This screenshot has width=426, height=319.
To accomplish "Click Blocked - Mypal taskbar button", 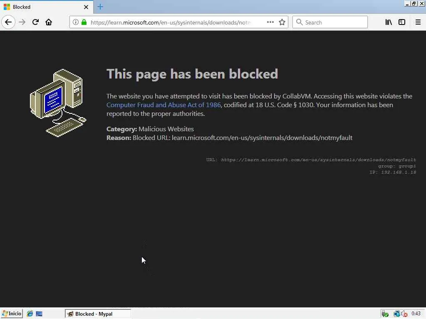I will tap(98, 314).
